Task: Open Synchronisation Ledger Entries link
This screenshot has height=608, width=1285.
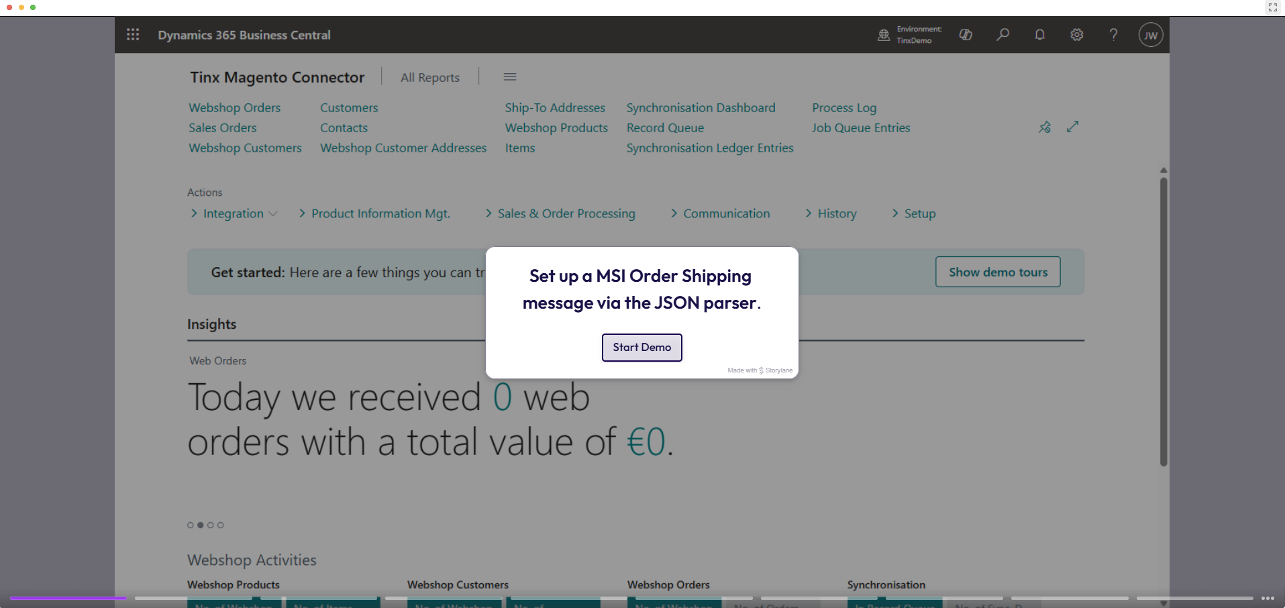Action: pyautogui.click(x=710, y=148)
